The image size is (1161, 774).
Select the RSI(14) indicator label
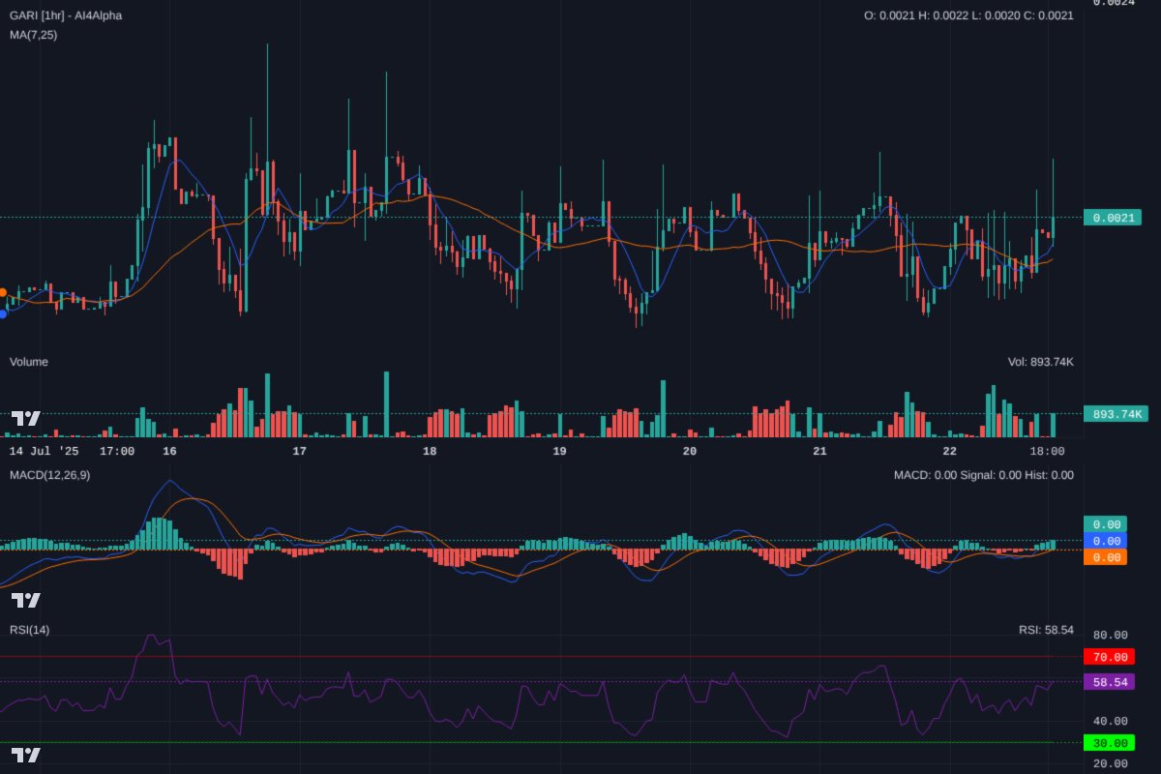(29, 630)
